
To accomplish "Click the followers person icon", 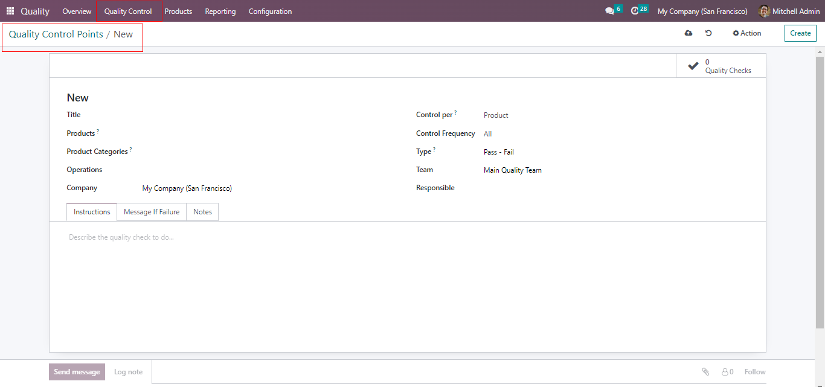I will coord(725,372).
